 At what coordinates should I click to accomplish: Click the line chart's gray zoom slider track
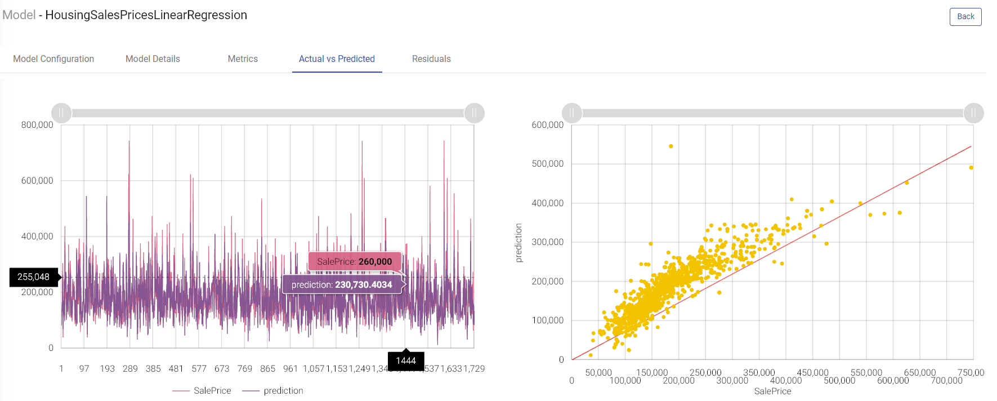(267, 113)
